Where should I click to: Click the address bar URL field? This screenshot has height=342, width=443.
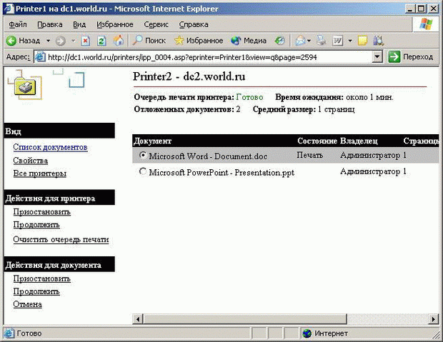209,57
